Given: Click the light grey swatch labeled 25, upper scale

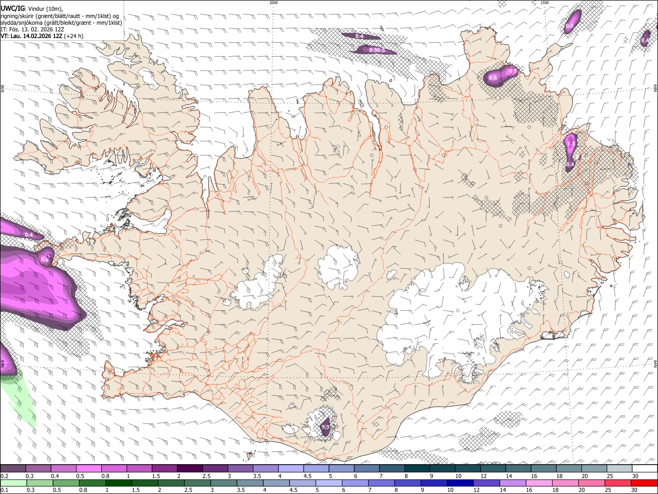Looking at the screenshot, I should [x=619, y=469].
